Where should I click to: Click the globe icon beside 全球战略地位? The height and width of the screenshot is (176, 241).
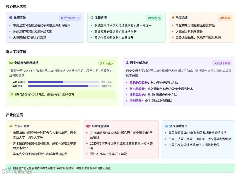[x=166, y=126]
